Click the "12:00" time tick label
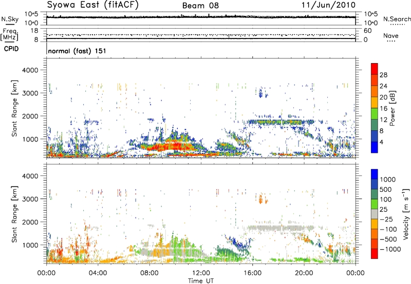Image resolution: width=411 pixels, height=284 pixels. click(201, 273)
